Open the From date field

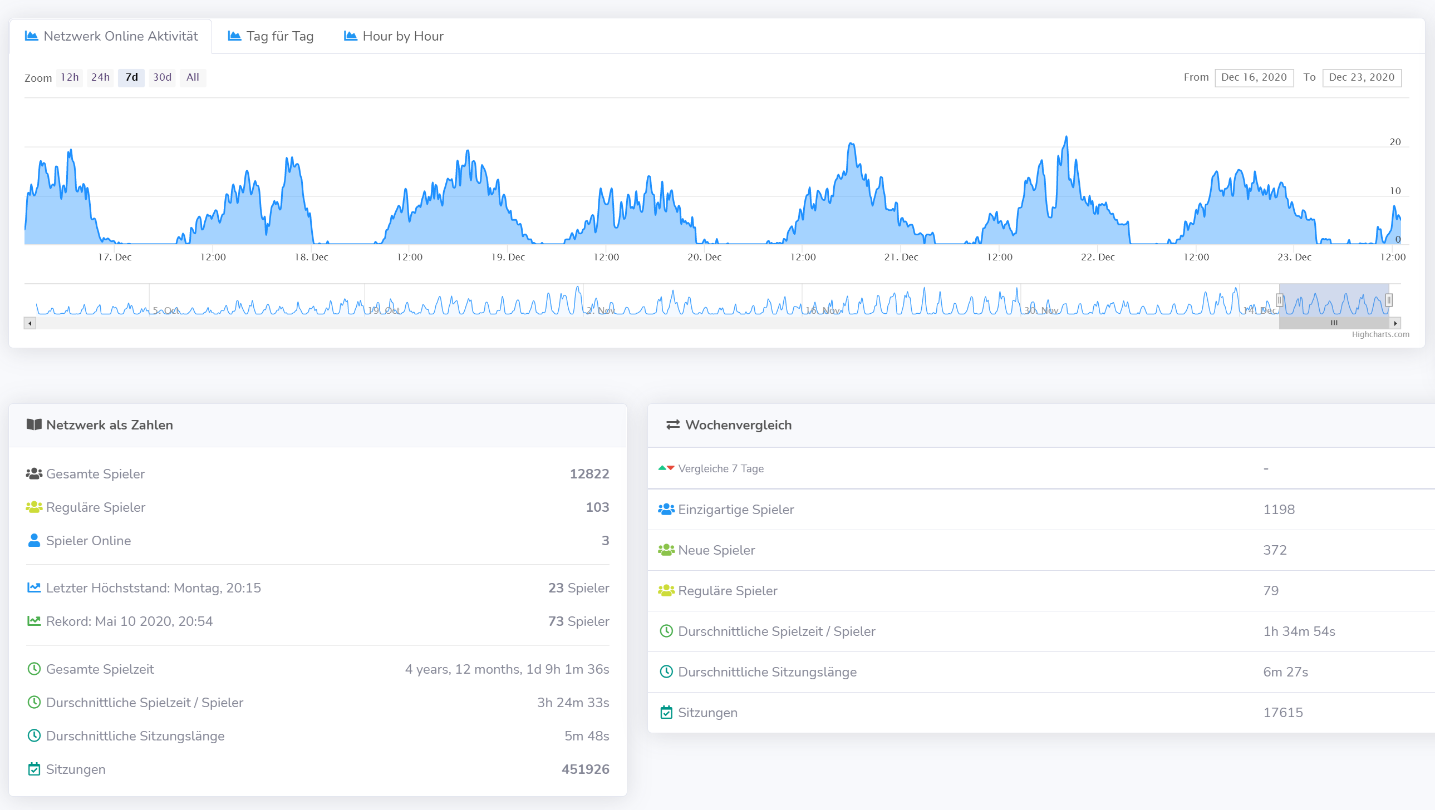[x=1254, y=77]
